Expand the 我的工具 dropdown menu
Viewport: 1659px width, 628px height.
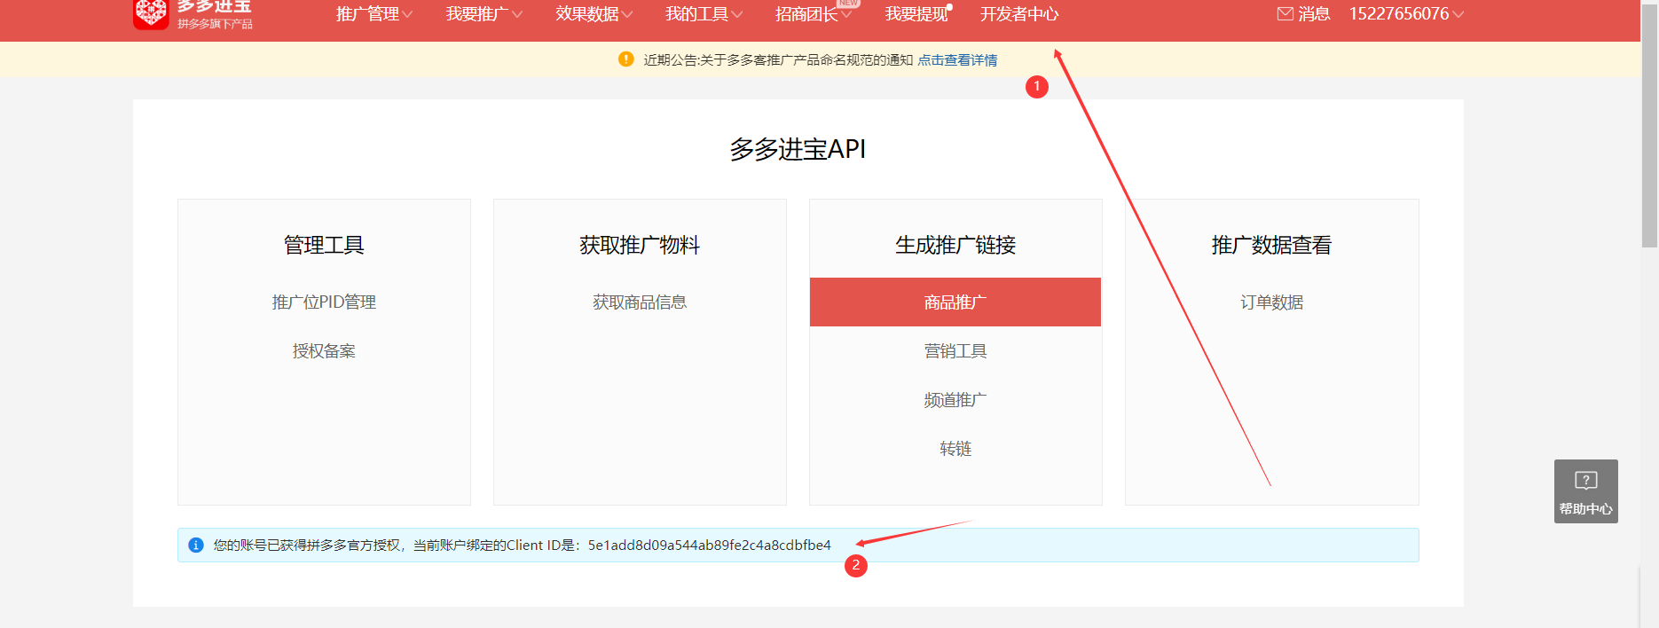(704, 14)
